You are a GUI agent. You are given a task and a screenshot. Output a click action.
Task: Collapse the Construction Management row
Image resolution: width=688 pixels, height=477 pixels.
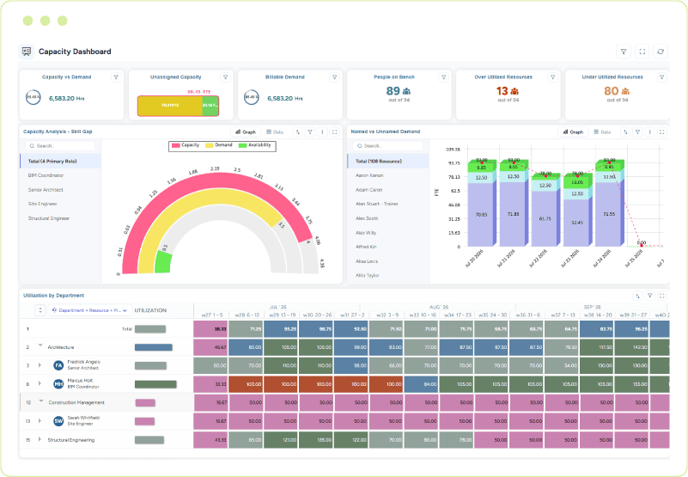pyautogui.click(x=41, y=401)
